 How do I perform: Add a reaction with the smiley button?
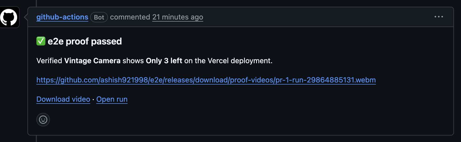click(x=43, y=120)
